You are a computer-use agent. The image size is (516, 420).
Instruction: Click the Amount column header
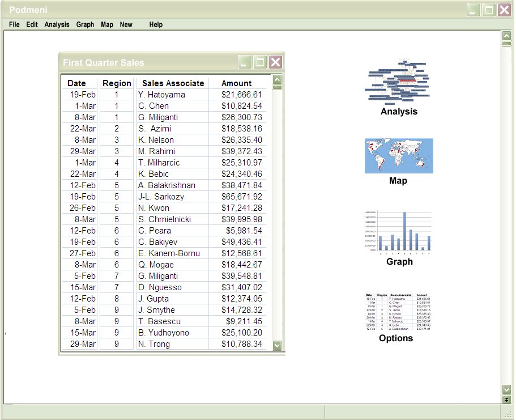pyautogui.click(x=236, y=83)
